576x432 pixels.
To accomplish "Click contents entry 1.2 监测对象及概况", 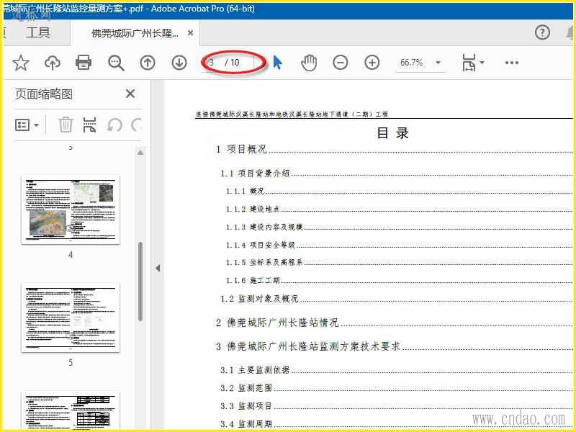I will point(259,299).
